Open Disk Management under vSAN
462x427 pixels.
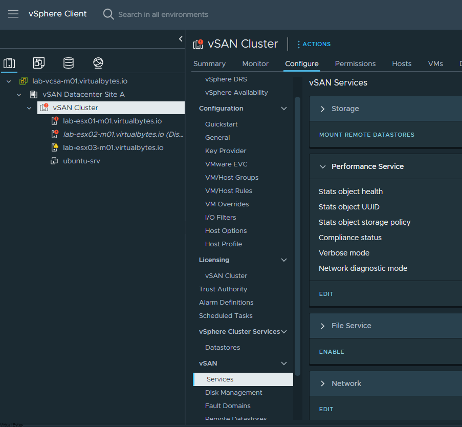point(234,393)
